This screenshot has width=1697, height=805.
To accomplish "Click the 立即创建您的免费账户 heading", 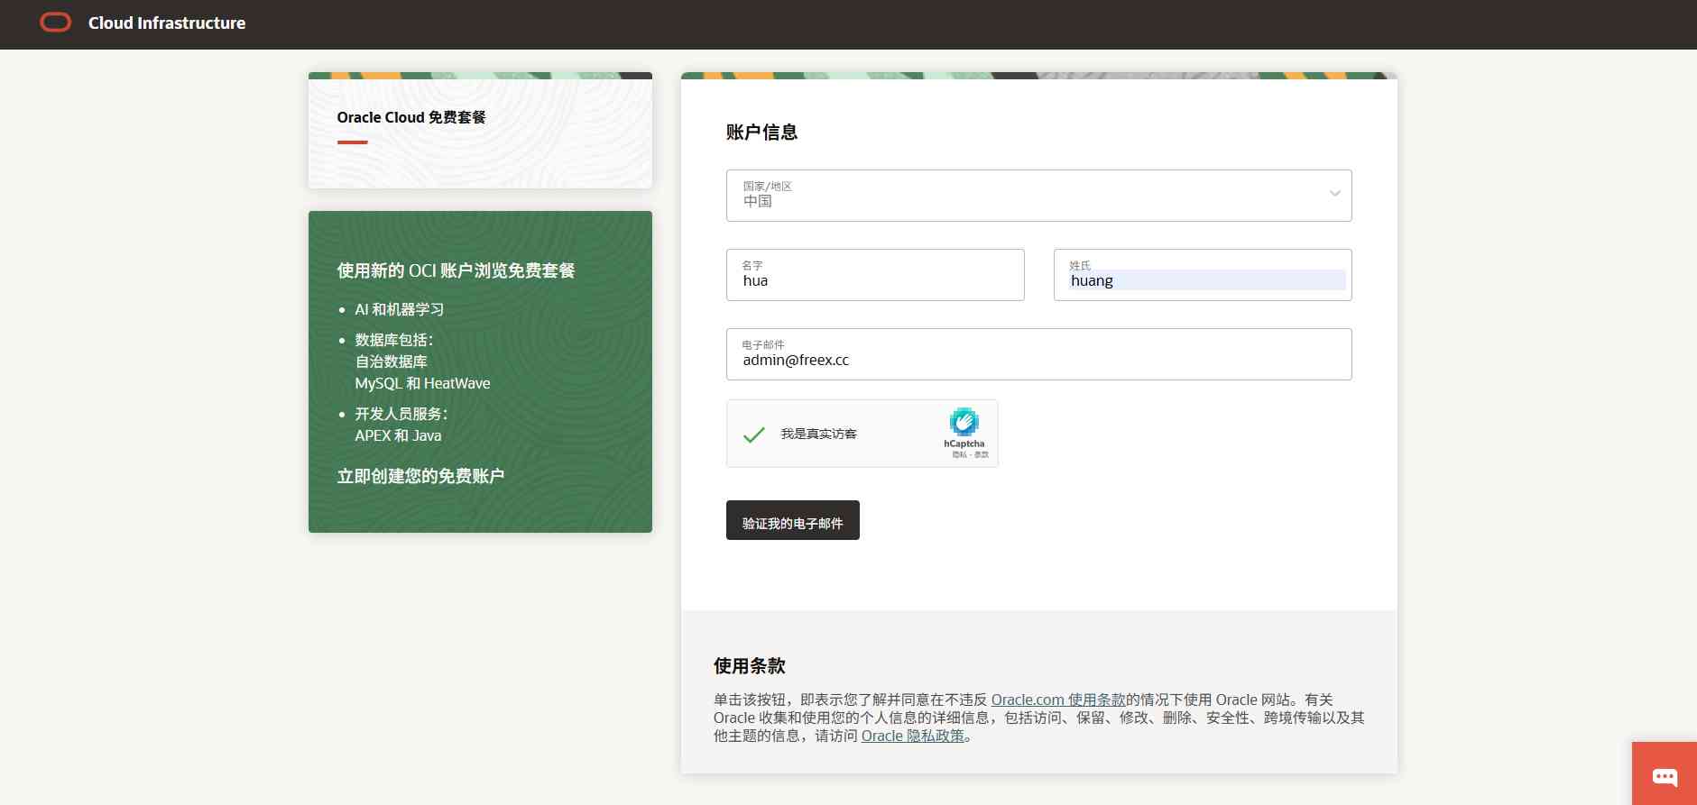I will (420, 476).
